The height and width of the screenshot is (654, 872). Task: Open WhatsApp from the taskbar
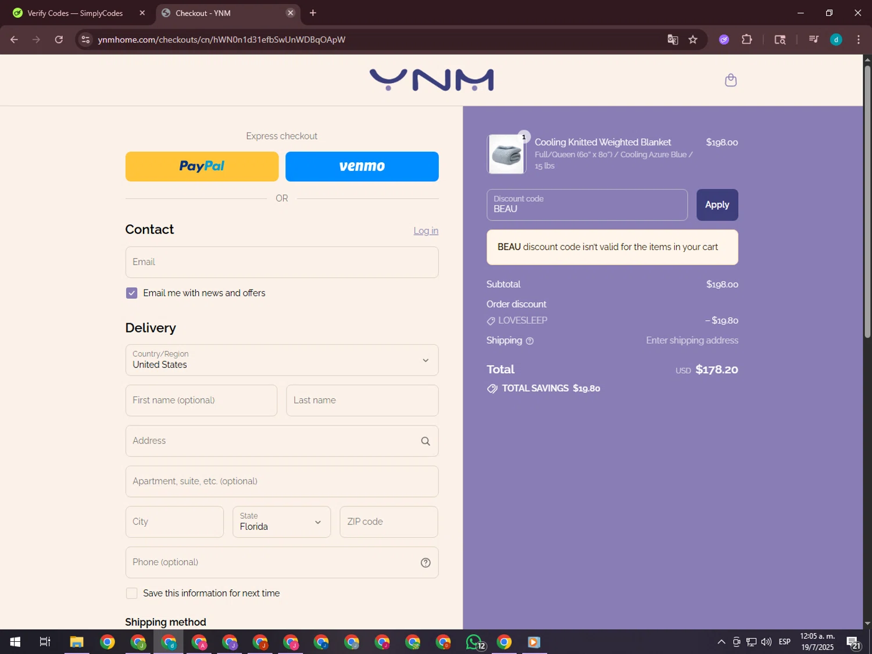click(474, 642)
